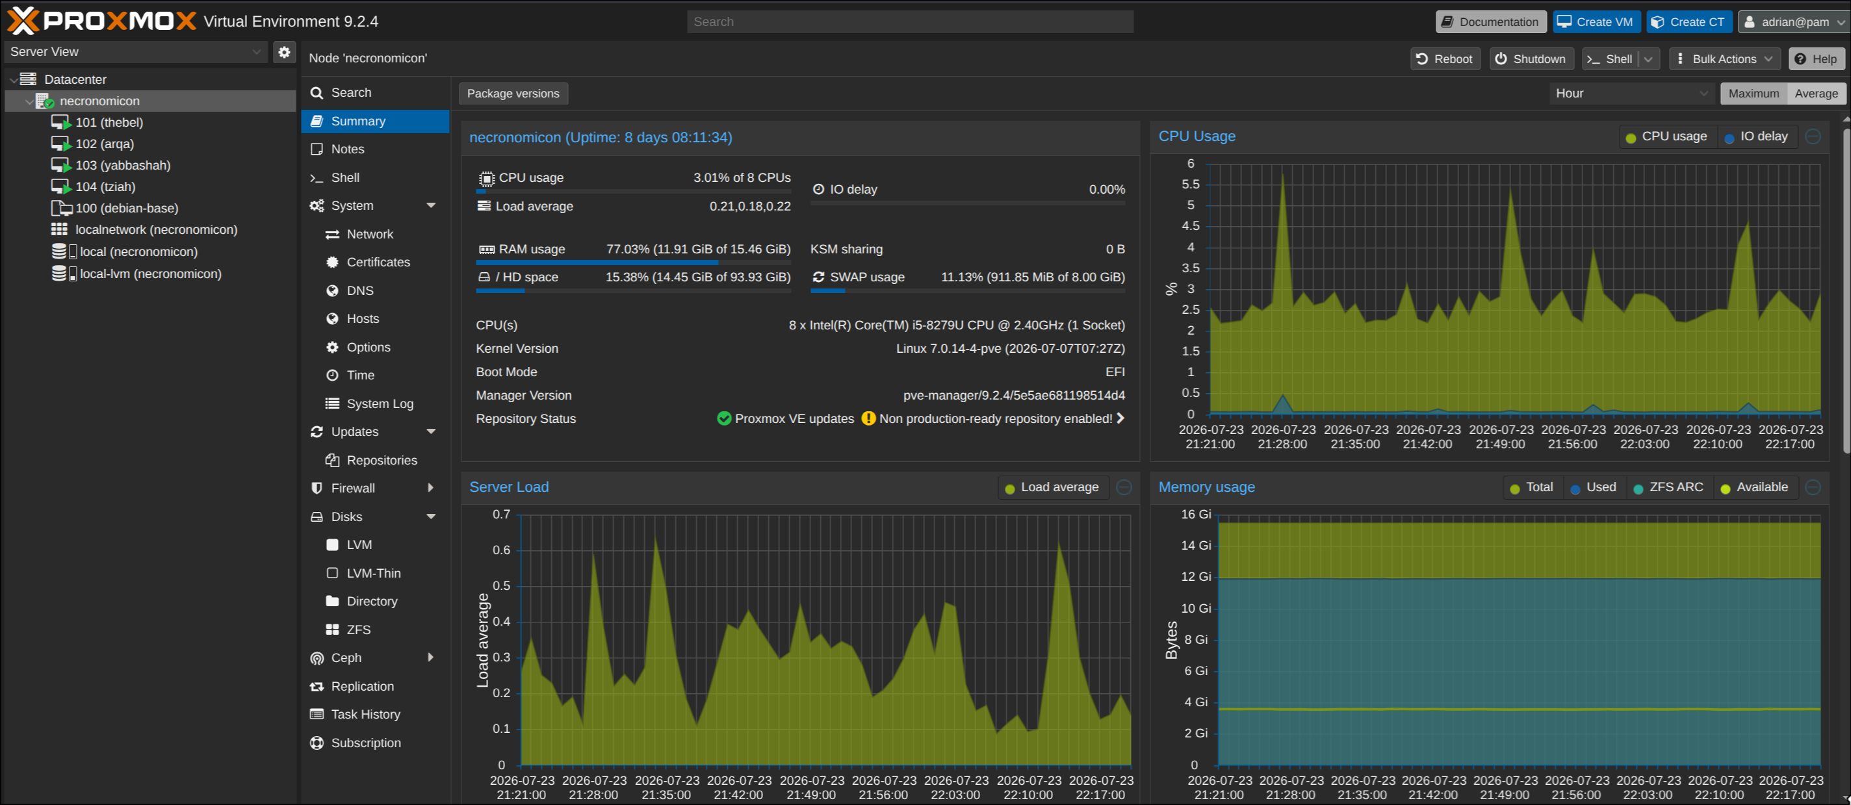
Task: Open local-lvm (necronomicon) storage
Action: 151,274
